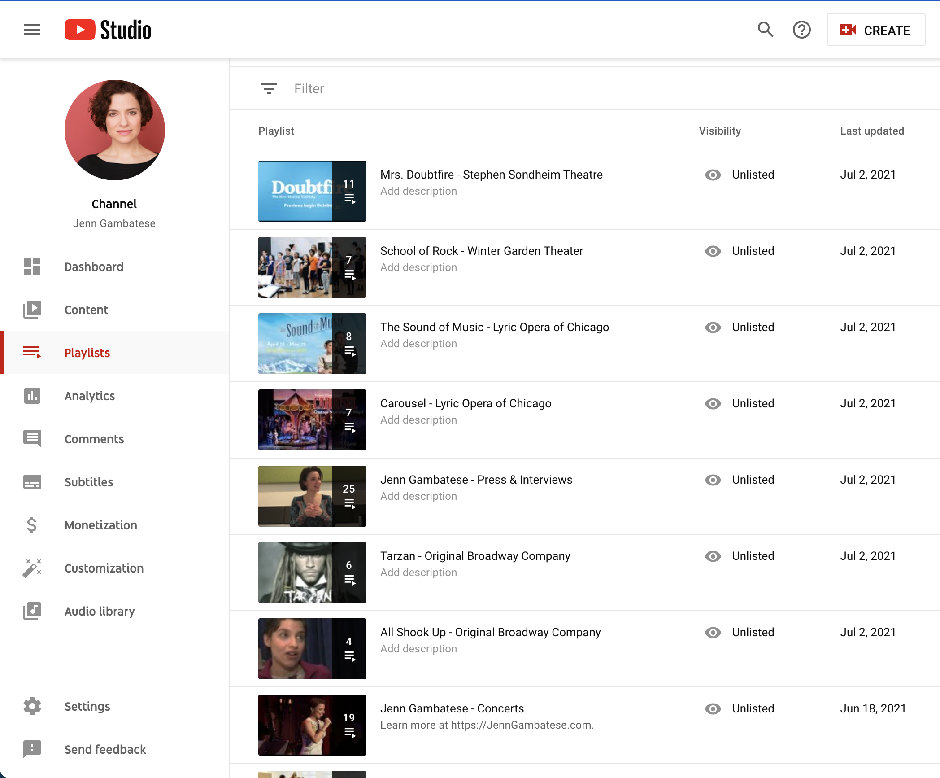Click the Jenn Gambatese channel name
The image size is (940, 778).
pyautogui.click(x=114, y=223)
